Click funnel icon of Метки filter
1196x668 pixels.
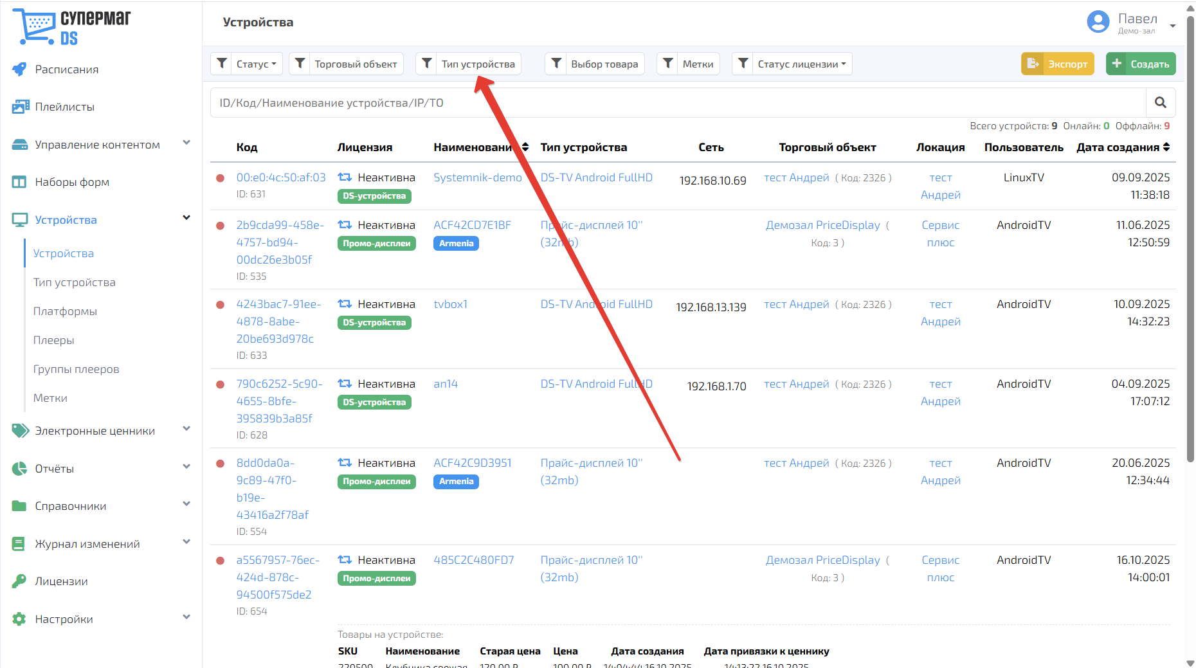[667, 64]
